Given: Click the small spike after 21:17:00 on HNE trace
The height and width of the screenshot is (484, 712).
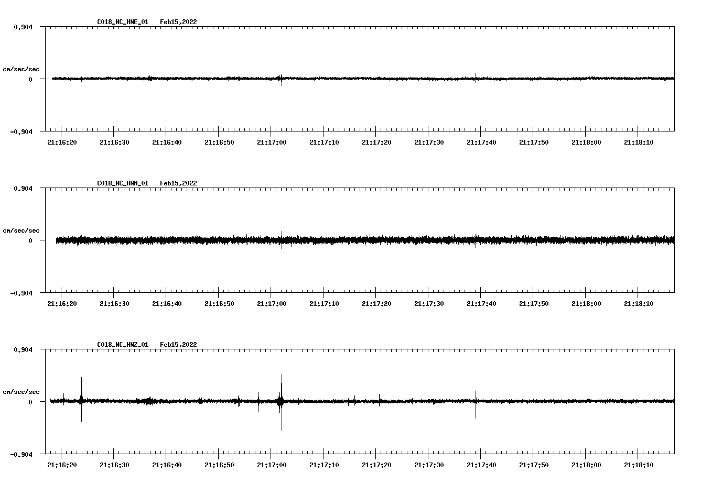Looking at the screenshot, I should [x=282, y=79].
